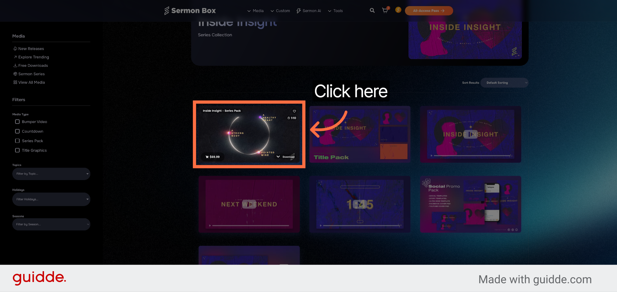Open the Title Pack thumbnail
The width and height of the screenshot is (617, 292).
point(360,134)
